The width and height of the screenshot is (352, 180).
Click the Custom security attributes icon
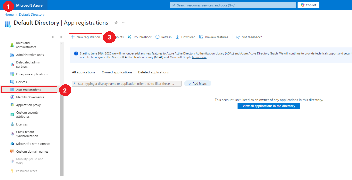(x=12, y=115)
